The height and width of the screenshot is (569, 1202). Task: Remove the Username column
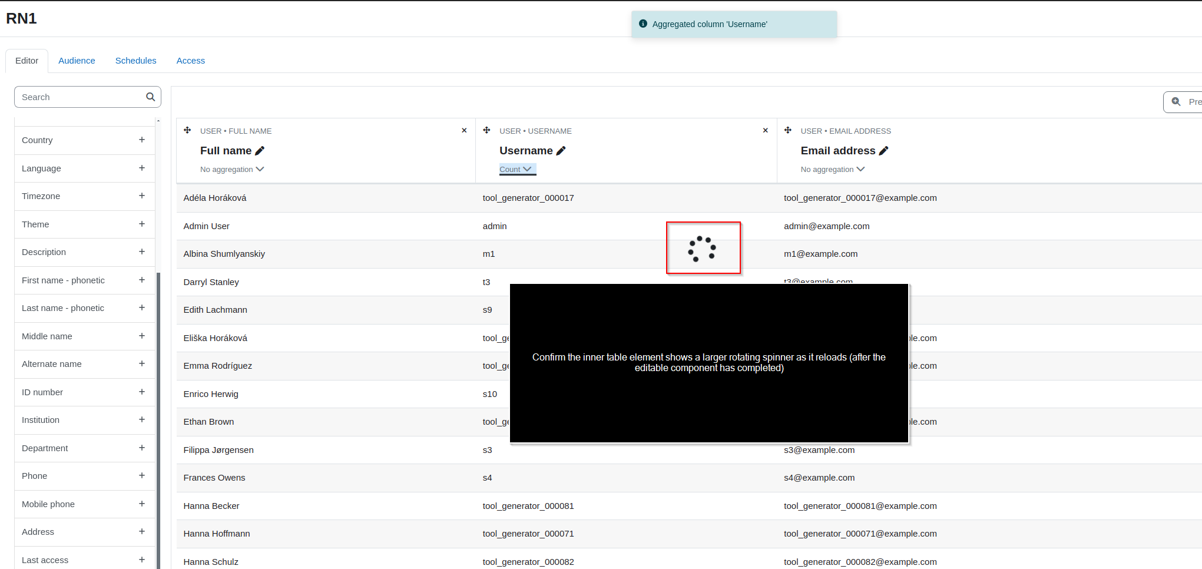[766, 130]
